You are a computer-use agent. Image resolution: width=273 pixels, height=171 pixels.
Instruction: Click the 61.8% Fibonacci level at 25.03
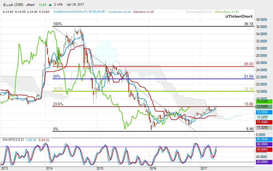click(249, 64)
